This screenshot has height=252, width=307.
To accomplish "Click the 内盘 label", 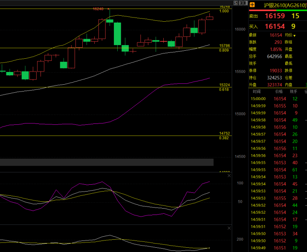I will click(288, 85).
